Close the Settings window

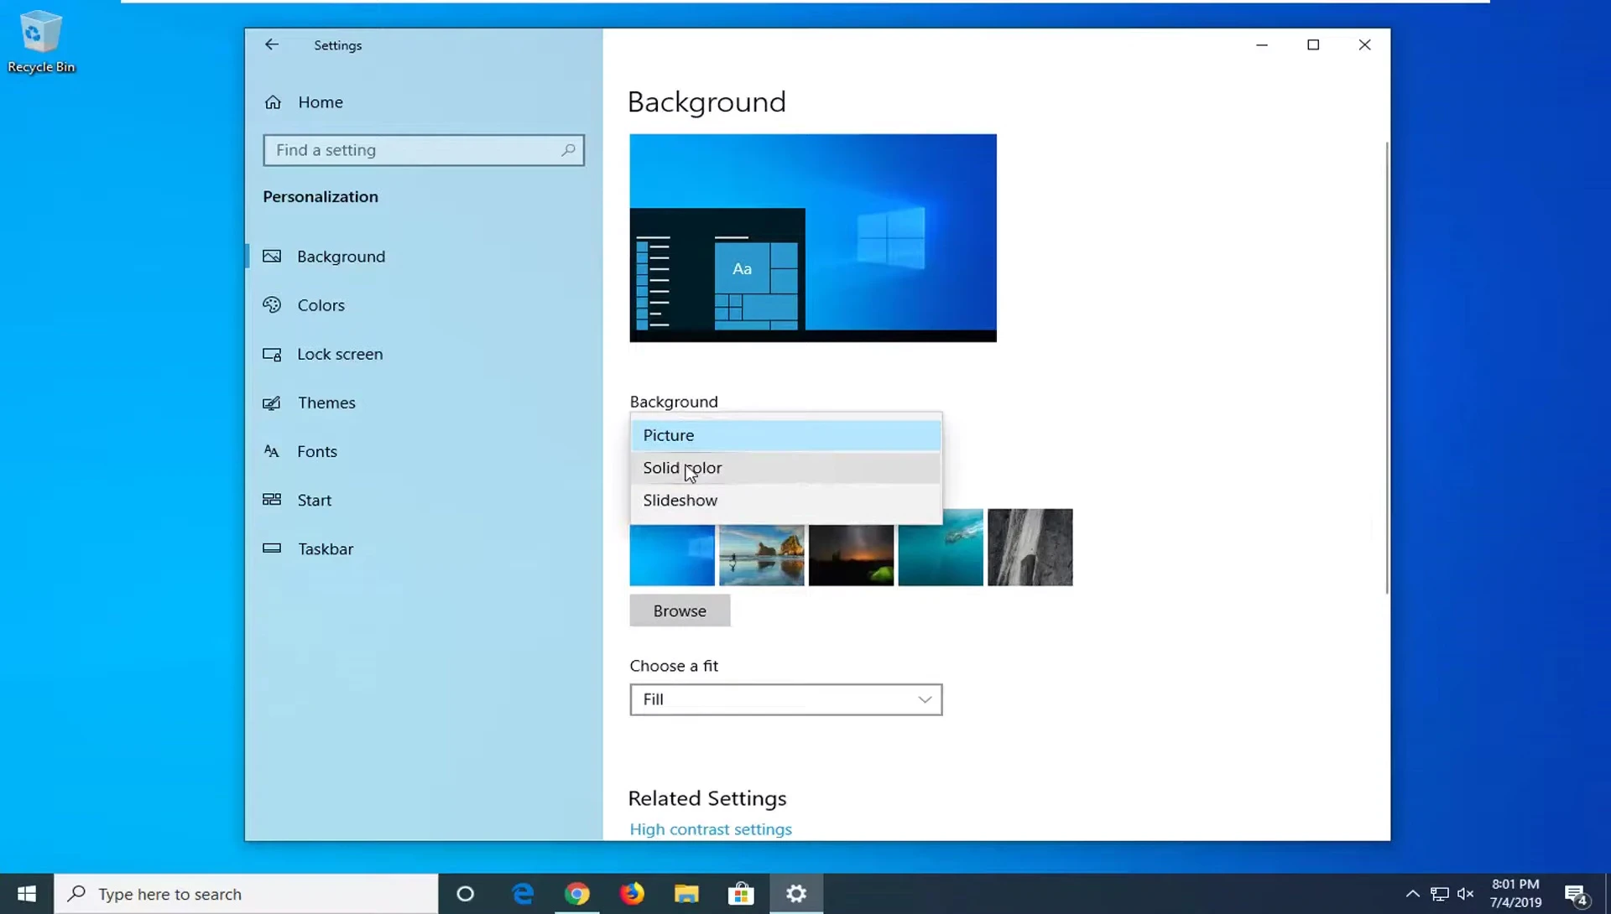(1364, 44)
